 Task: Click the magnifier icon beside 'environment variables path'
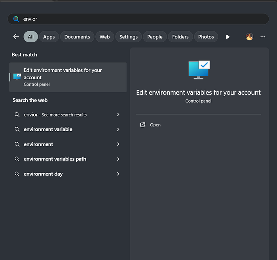click(x=17, y=159)
